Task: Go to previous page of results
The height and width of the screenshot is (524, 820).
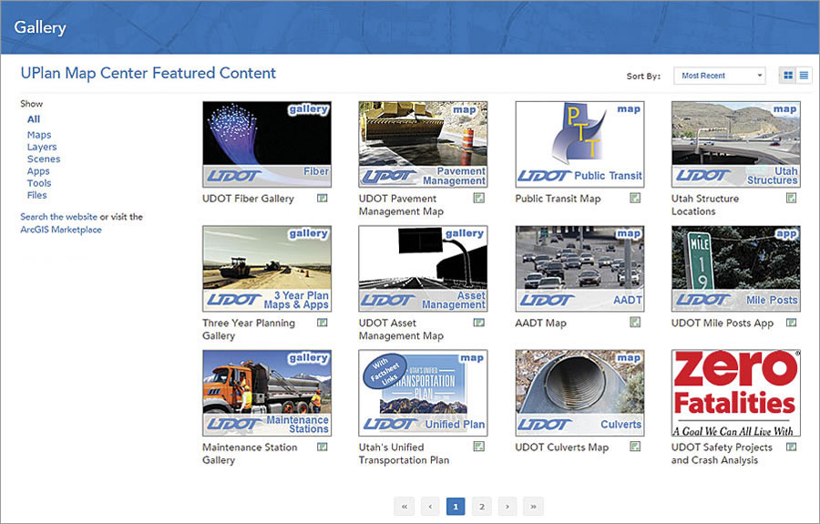Action: tap(430, 506)
